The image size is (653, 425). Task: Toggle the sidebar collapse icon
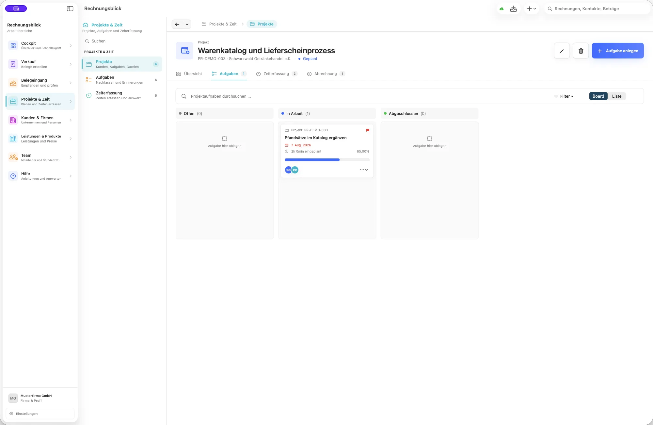point(70,9)
